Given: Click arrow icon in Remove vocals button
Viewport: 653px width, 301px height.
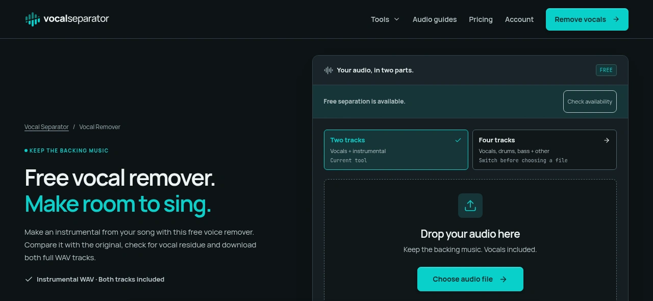Looking at the screenshot, I should tap(616, 19).
